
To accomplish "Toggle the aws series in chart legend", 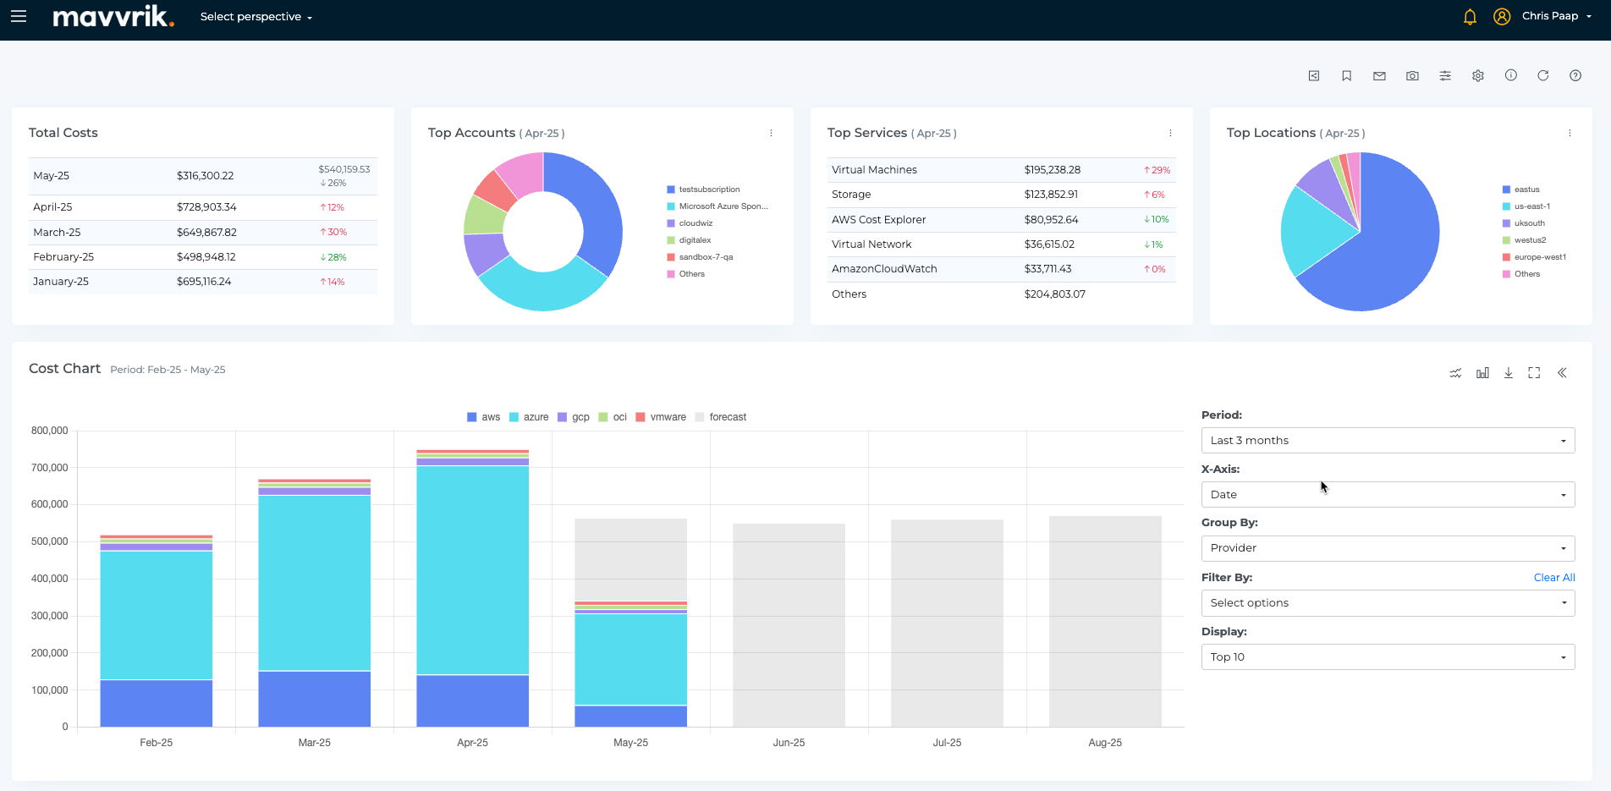I will coord(484,417).
